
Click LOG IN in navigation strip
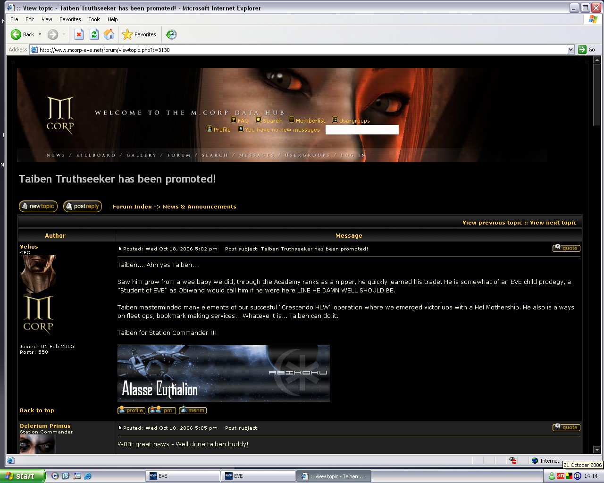353,155
